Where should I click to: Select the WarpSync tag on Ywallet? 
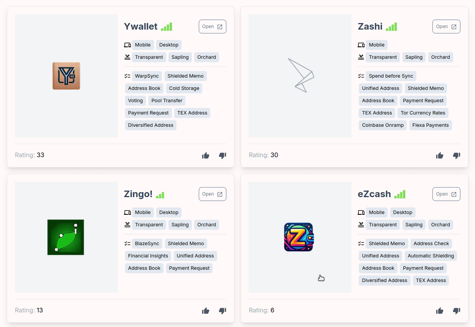click(147, 76)
